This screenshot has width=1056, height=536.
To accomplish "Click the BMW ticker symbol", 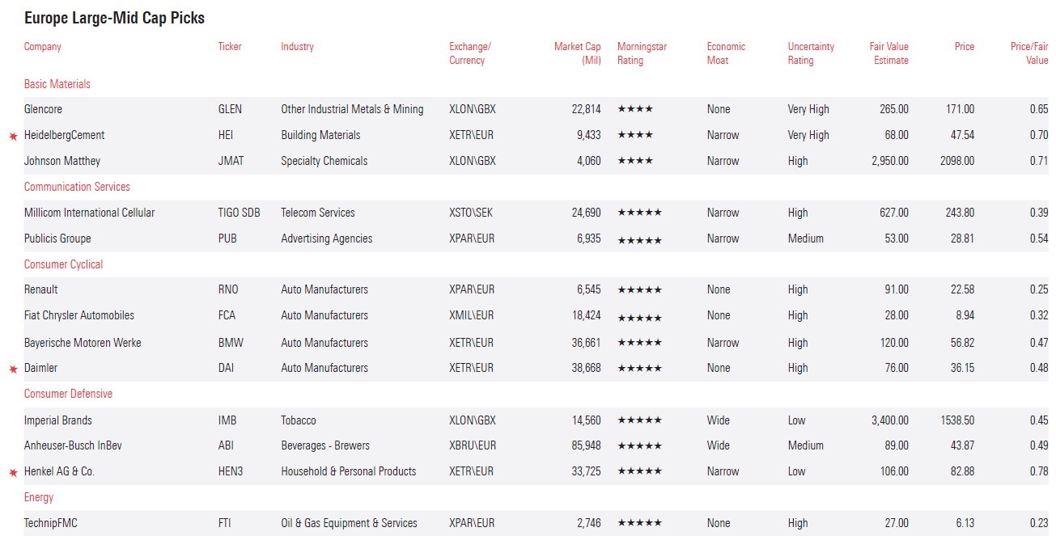I will [x=231, y=343].
